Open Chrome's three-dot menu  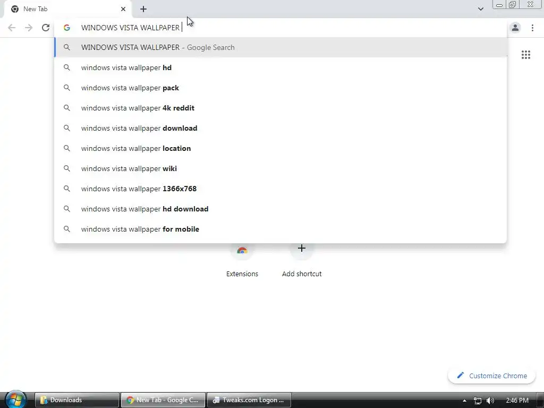[x=532, y=28]
